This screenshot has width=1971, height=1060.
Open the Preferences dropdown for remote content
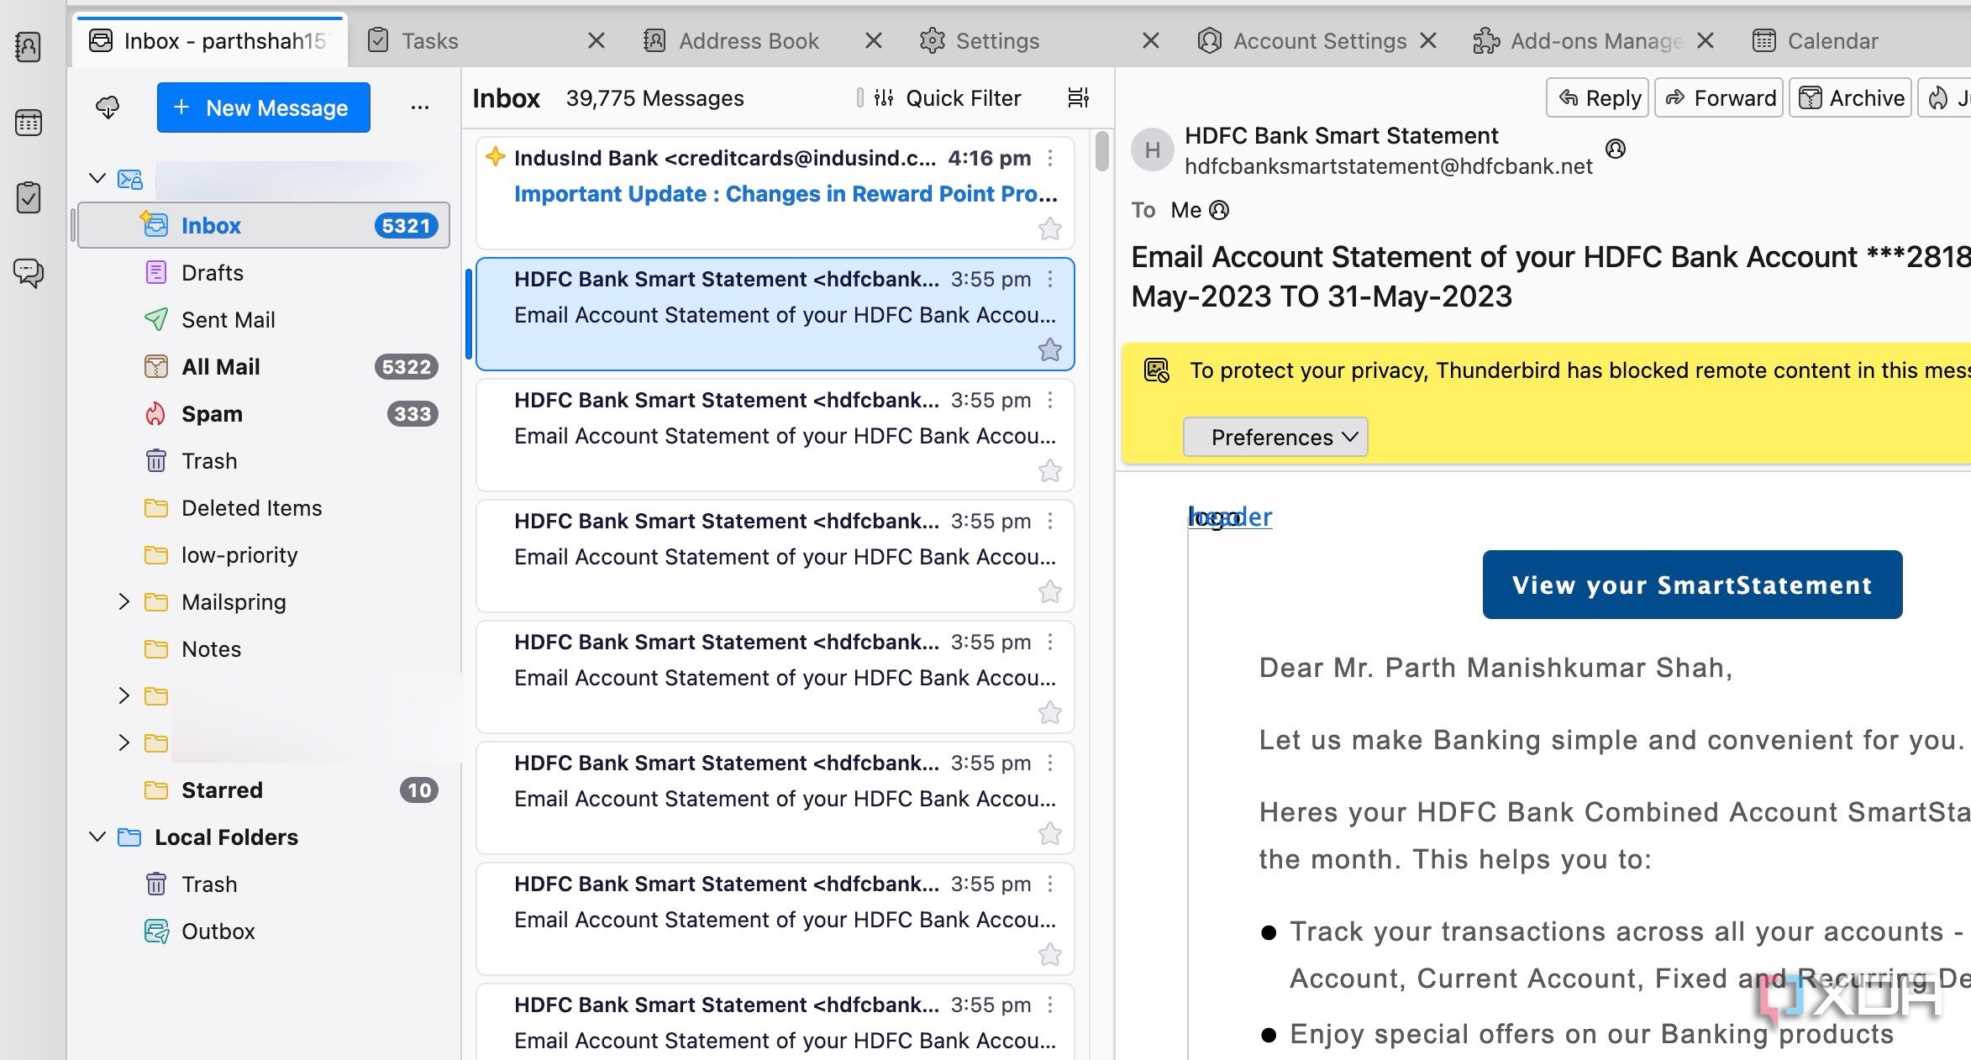[1275, 437]
